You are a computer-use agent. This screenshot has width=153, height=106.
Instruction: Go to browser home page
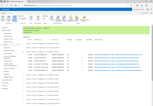point(16,5)
